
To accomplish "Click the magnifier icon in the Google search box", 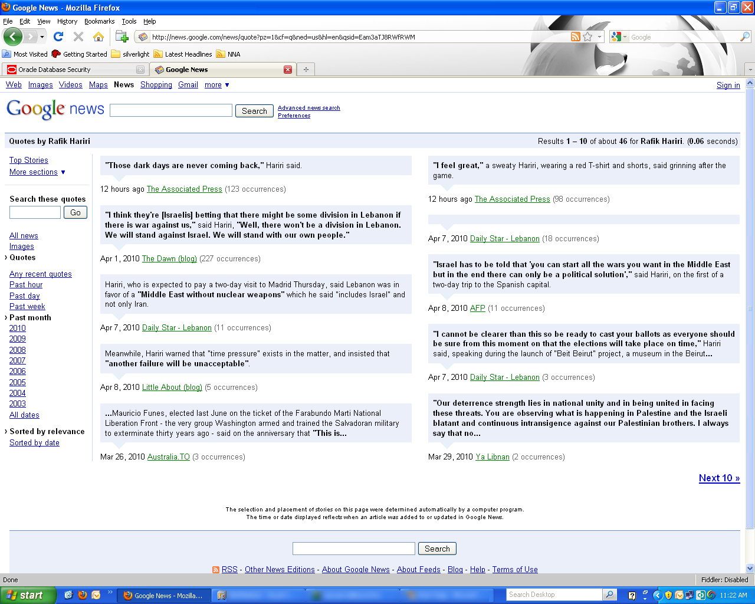I will 744,37.
